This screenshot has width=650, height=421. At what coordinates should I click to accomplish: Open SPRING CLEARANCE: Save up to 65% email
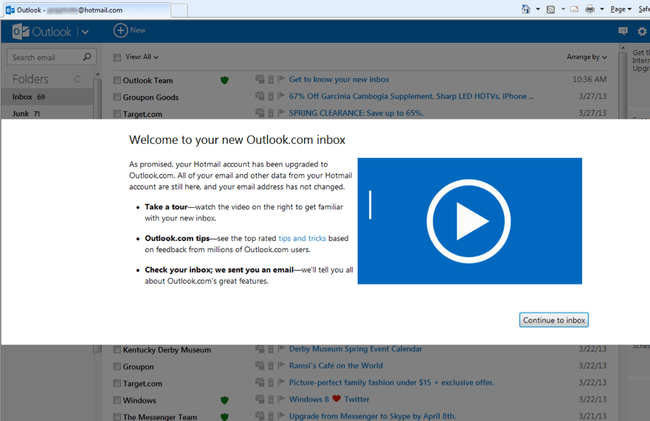[356, 113]
